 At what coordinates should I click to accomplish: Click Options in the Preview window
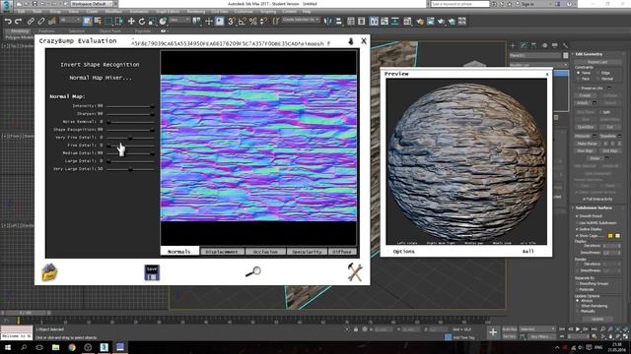tap(403, 252)
